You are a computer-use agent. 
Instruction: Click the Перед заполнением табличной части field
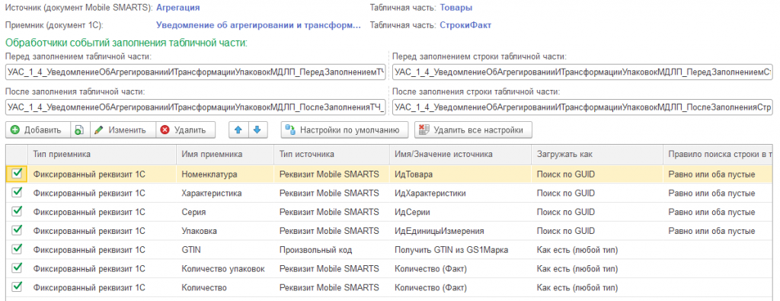coord(195,72)
